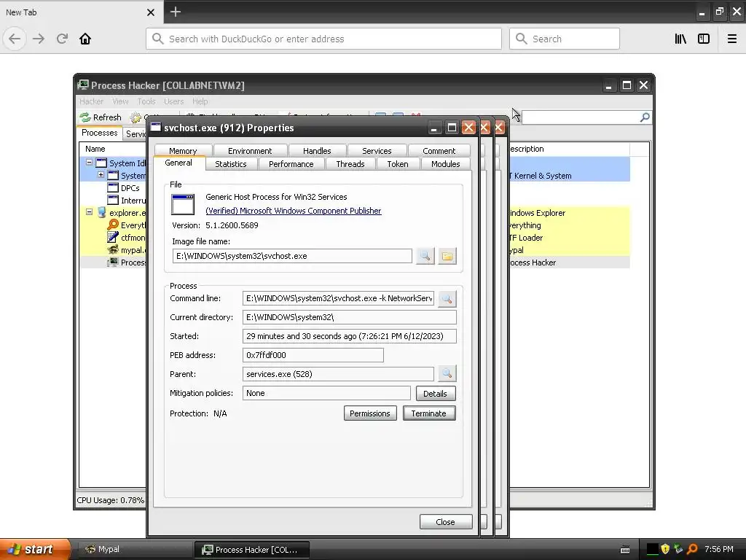The width and height of the screenshot is (746, 560).
Task: Collapse the System Idle Process tree node
Action: coord(89,163)
